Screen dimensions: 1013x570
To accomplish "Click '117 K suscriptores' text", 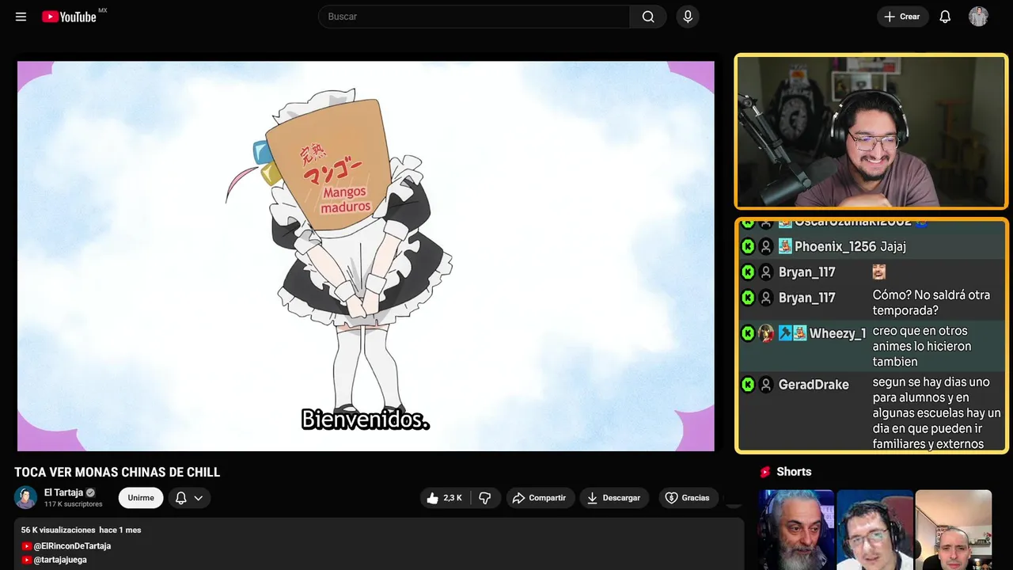I will tap(74, 504).
